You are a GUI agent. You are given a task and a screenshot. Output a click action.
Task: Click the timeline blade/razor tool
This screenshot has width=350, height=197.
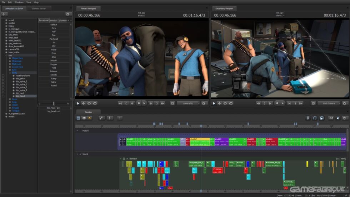[101, 118]
